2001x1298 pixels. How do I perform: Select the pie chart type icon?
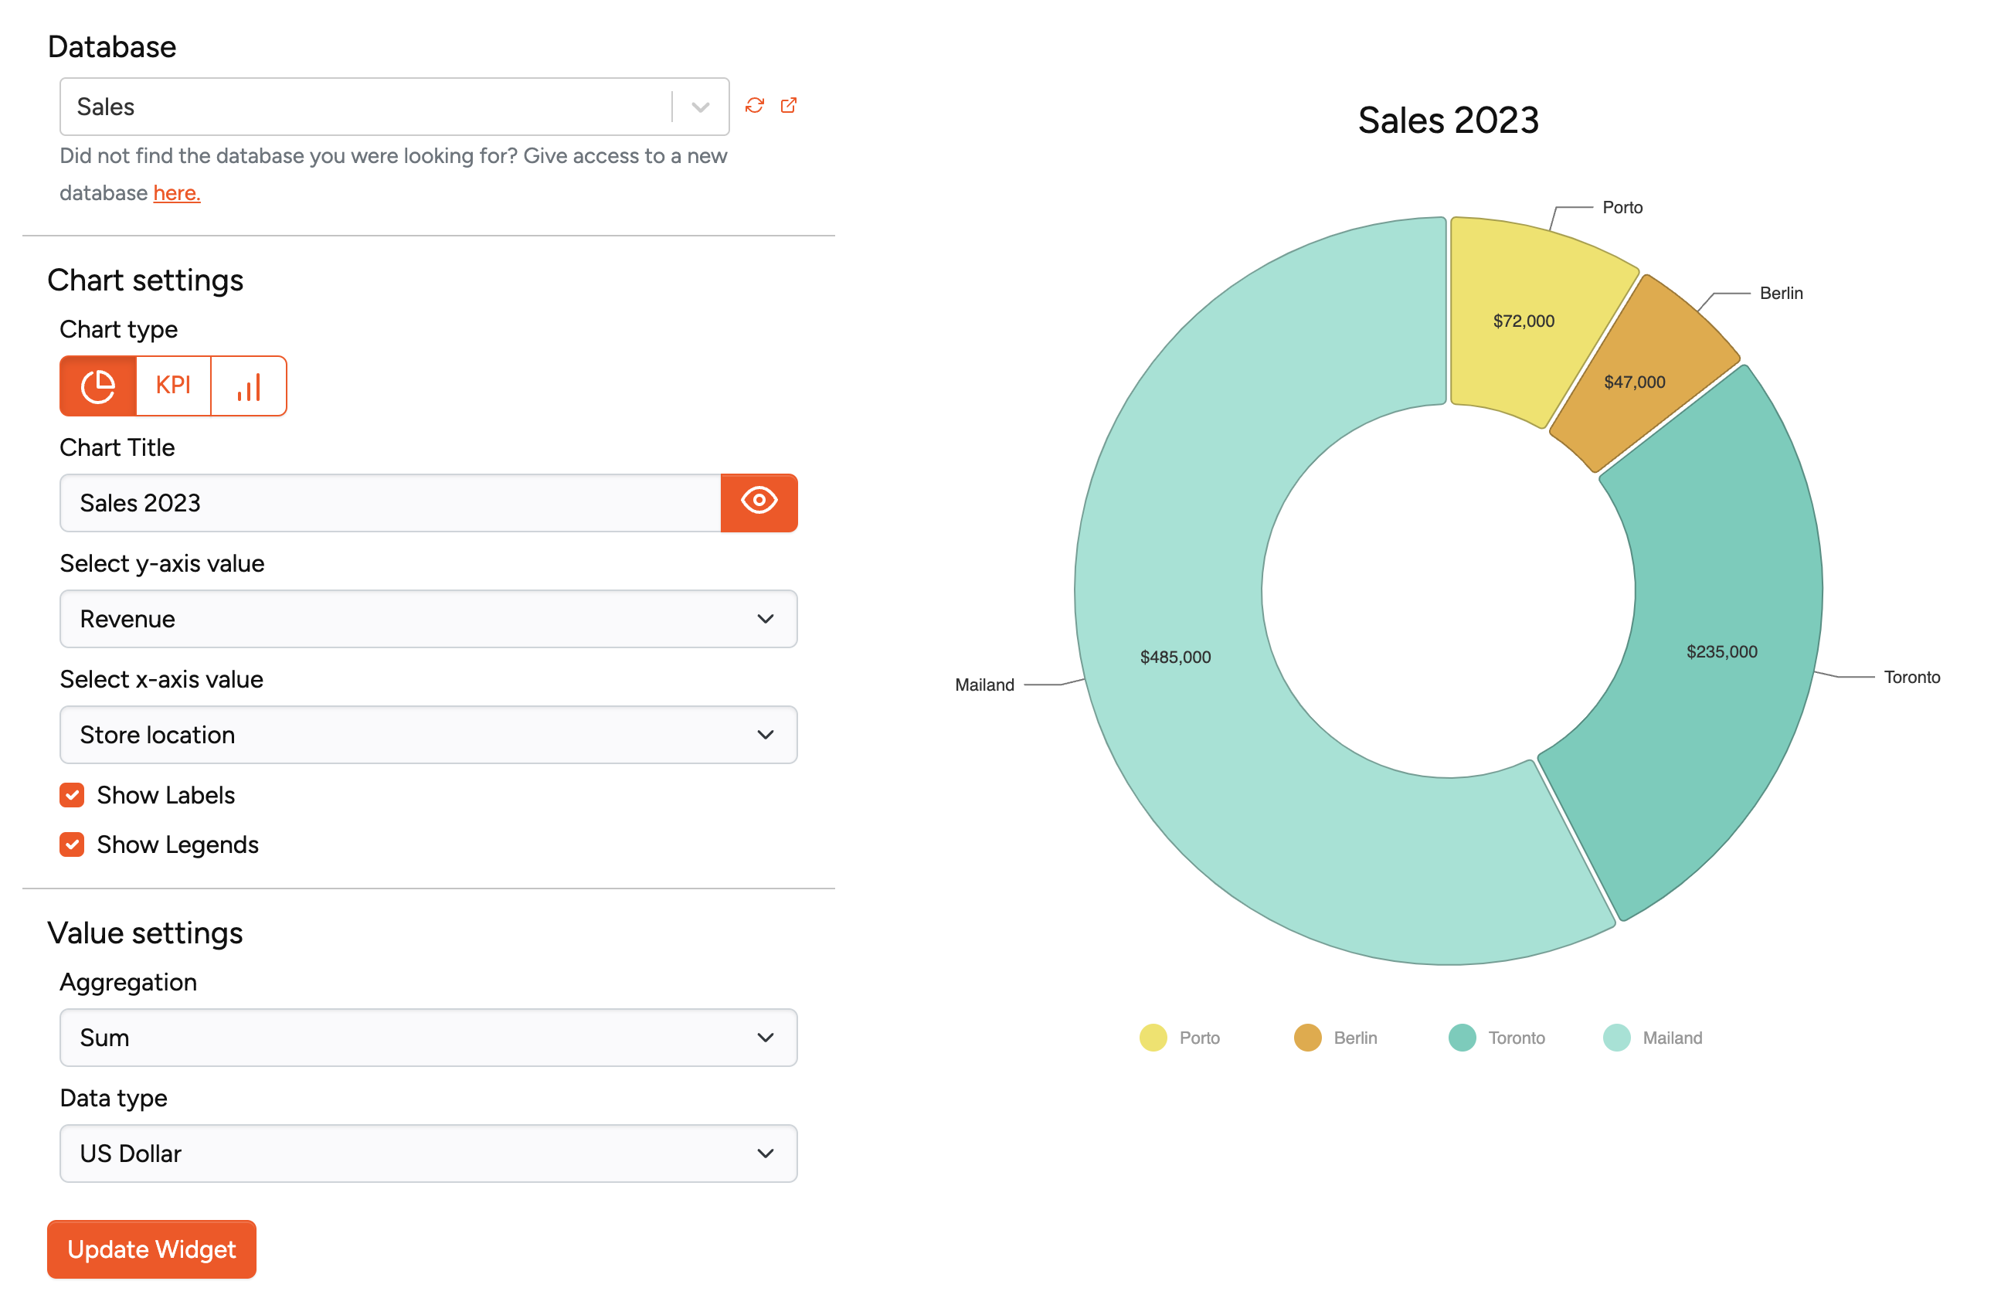click(x=97, y=386)
